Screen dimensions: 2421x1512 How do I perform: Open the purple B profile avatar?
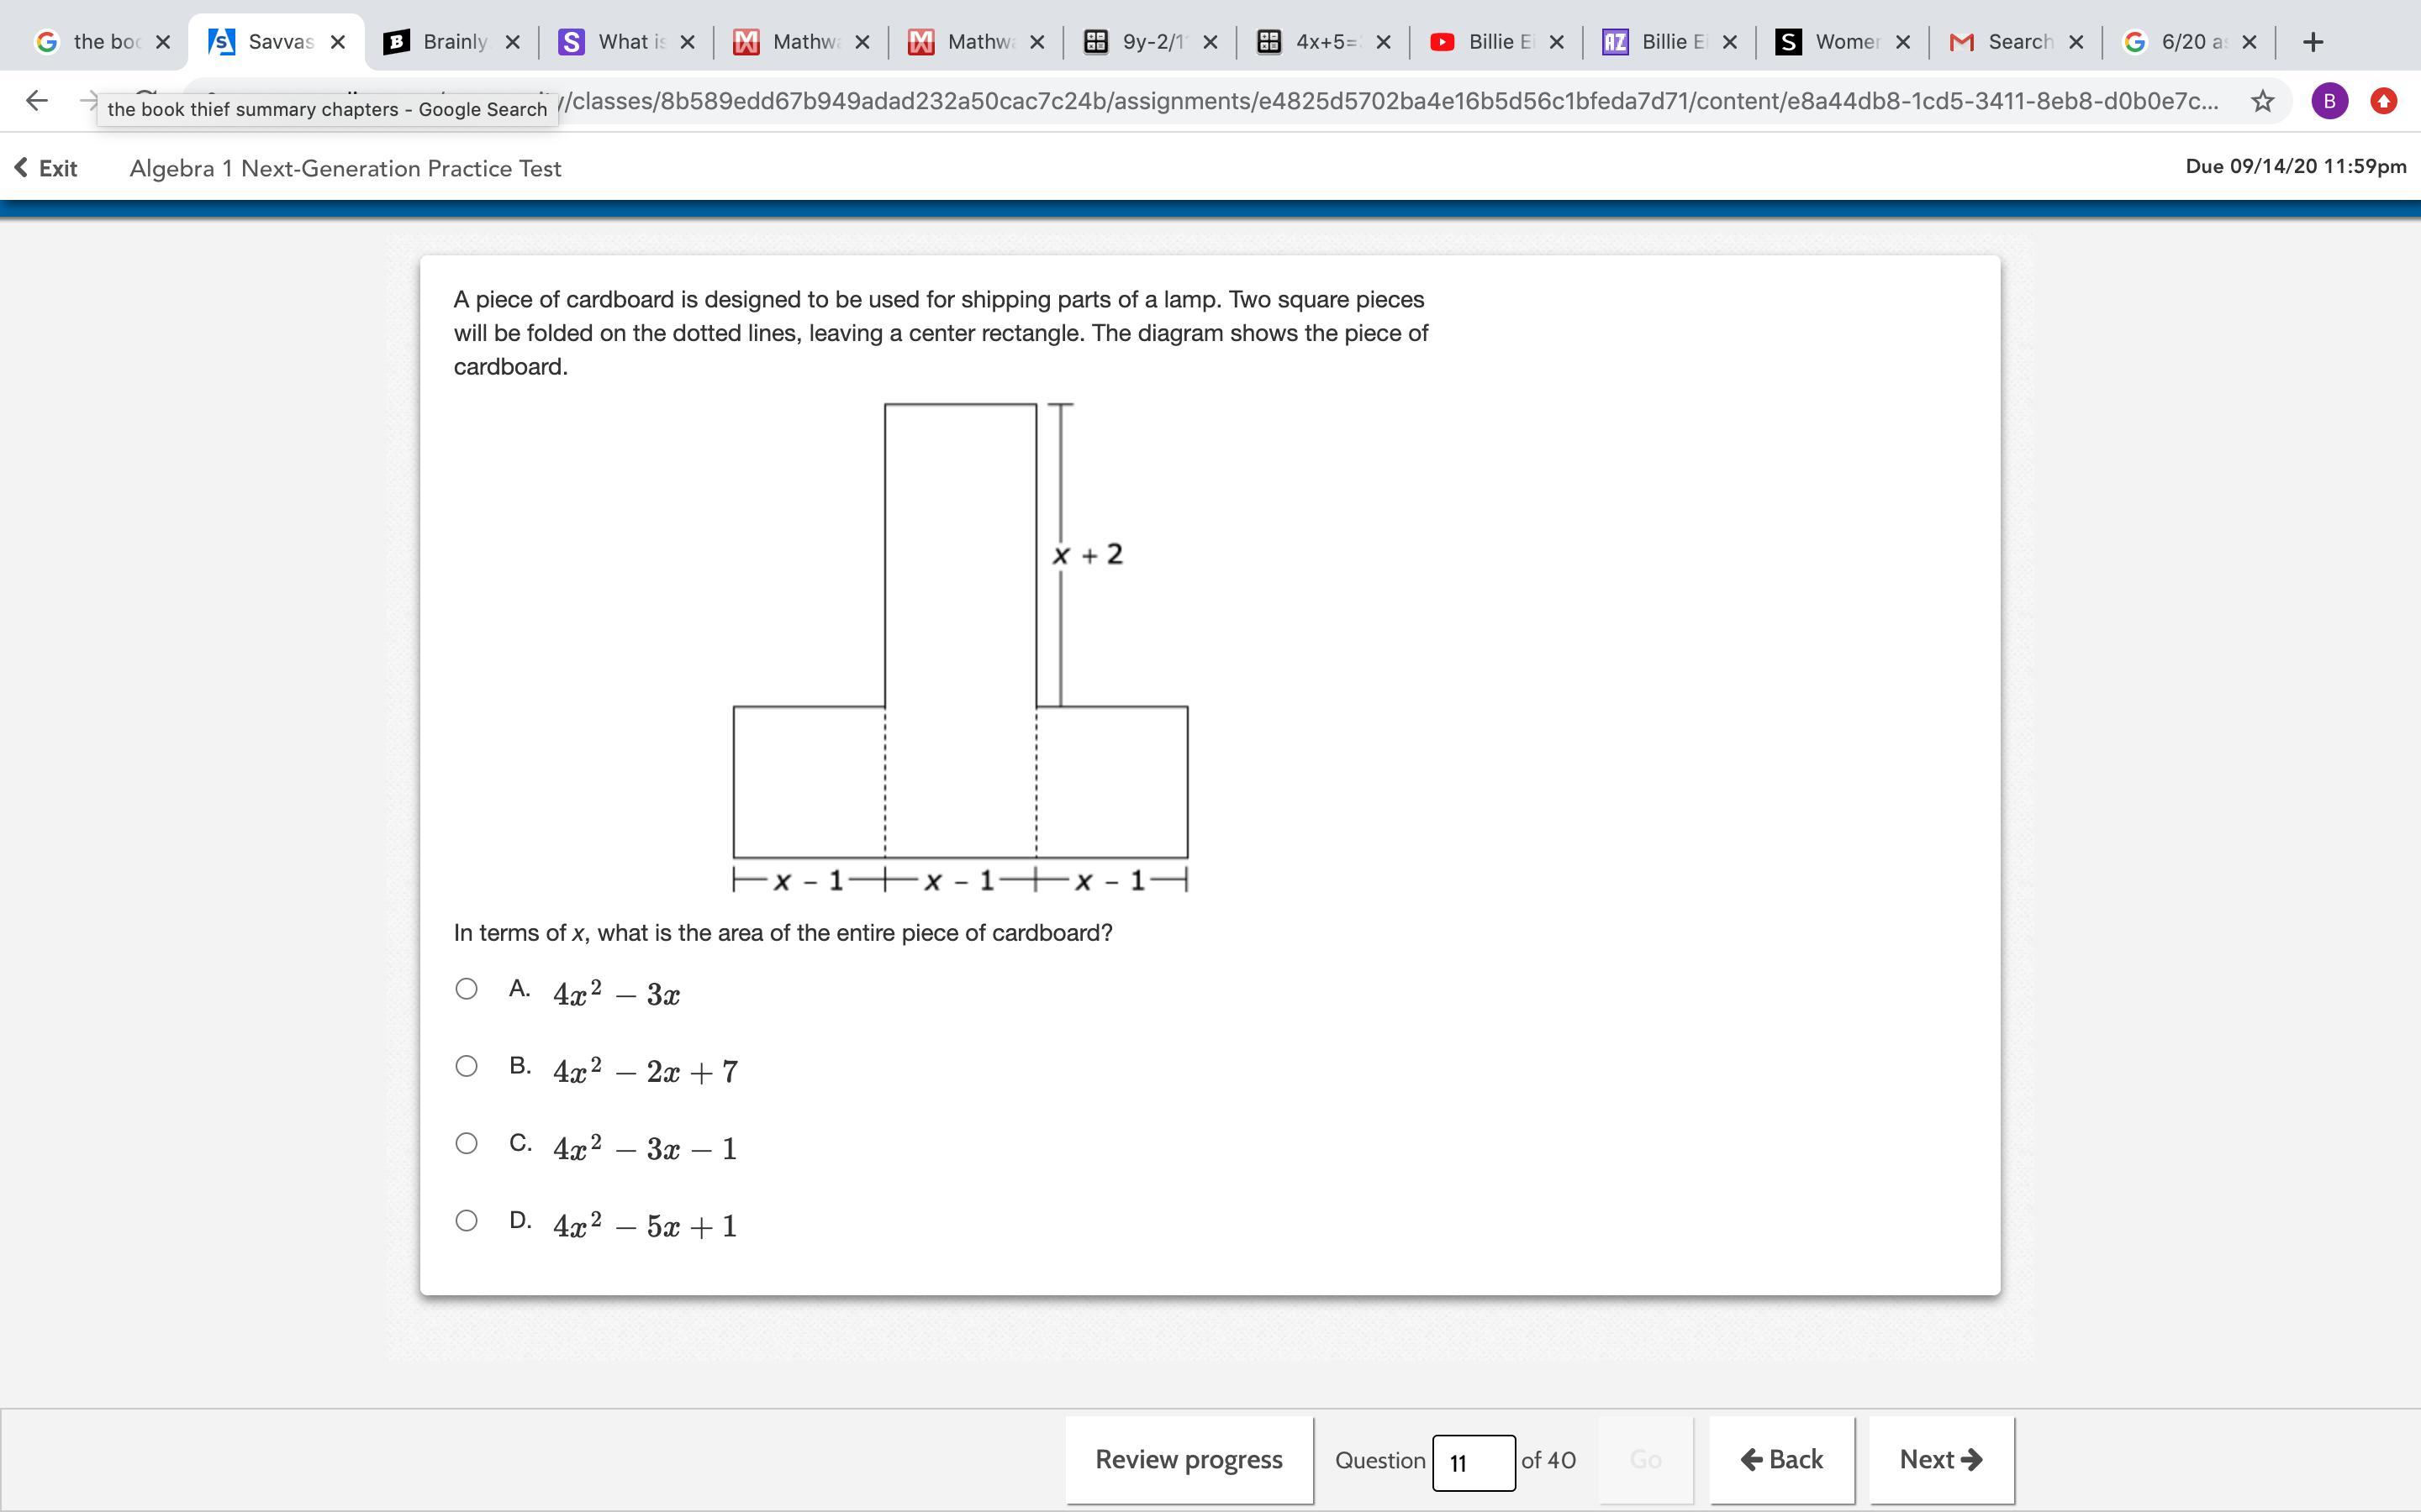click(2330, 101)
